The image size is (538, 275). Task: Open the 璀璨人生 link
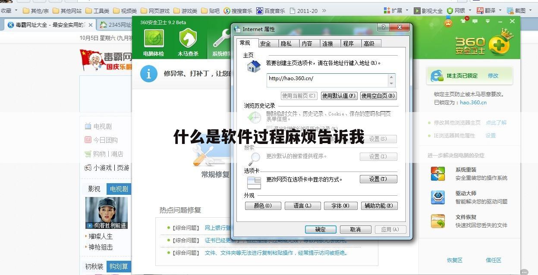(x=101, y=236)
